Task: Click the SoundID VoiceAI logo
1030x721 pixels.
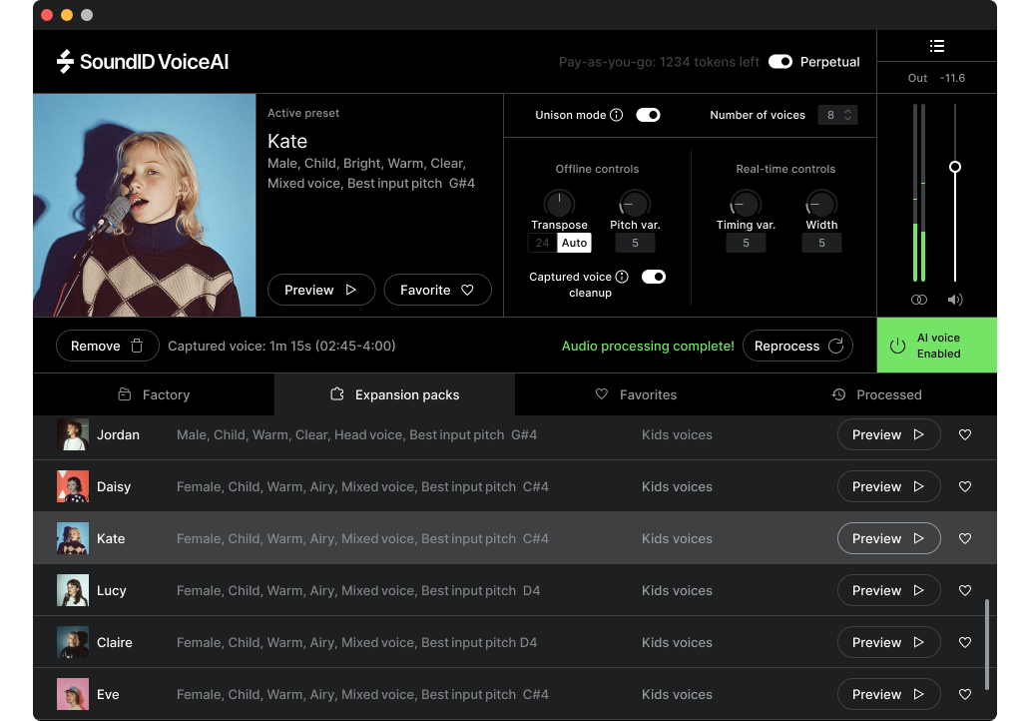Action: pyautogui.click(x=143, y=62)
